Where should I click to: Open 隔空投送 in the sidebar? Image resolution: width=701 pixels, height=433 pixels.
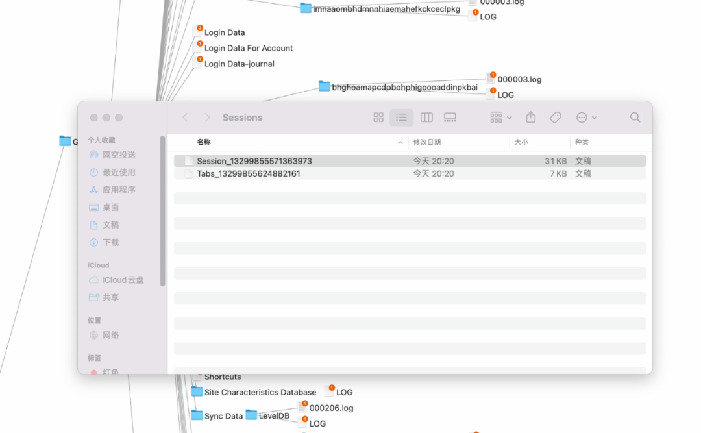coord(119,155)
